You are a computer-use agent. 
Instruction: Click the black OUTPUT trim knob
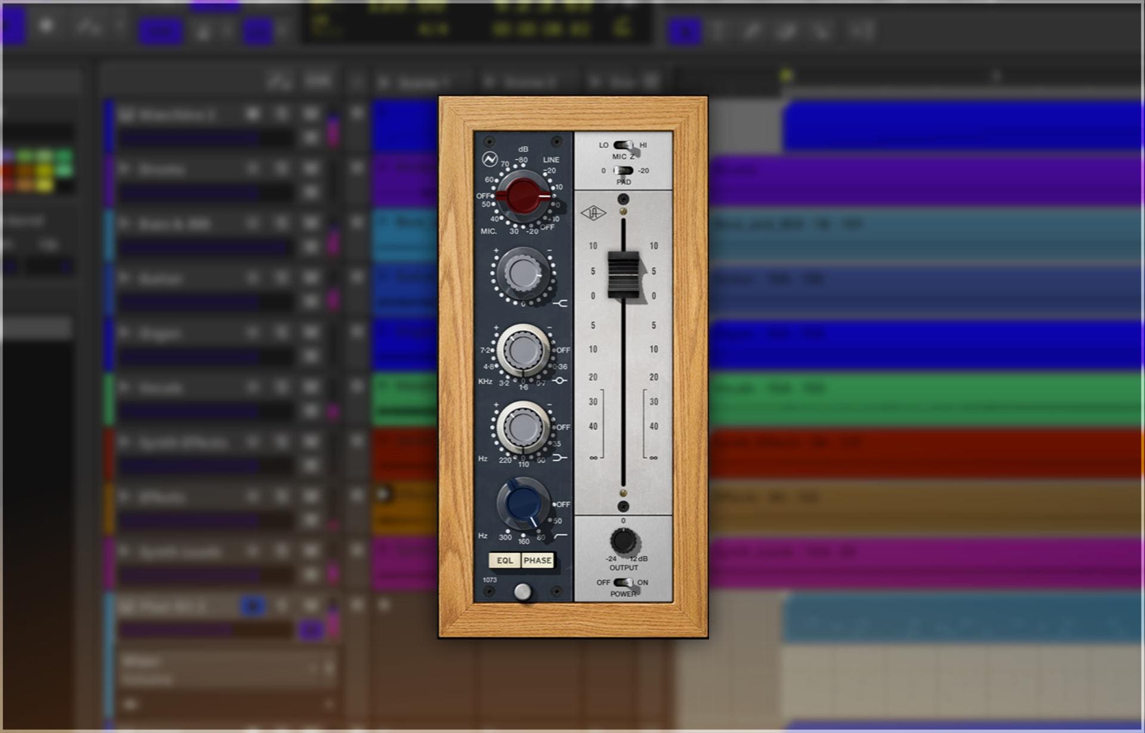(623, 541)
